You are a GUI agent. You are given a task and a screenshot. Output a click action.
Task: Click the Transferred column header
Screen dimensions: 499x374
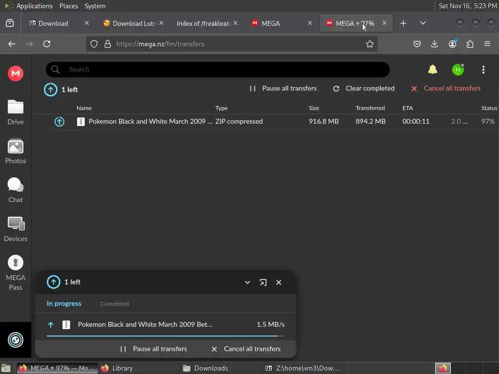pos(370,108)
